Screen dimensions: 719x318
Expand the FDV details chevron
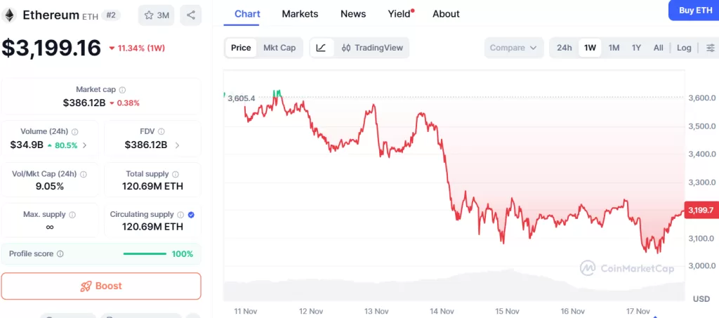coord(177,145)
